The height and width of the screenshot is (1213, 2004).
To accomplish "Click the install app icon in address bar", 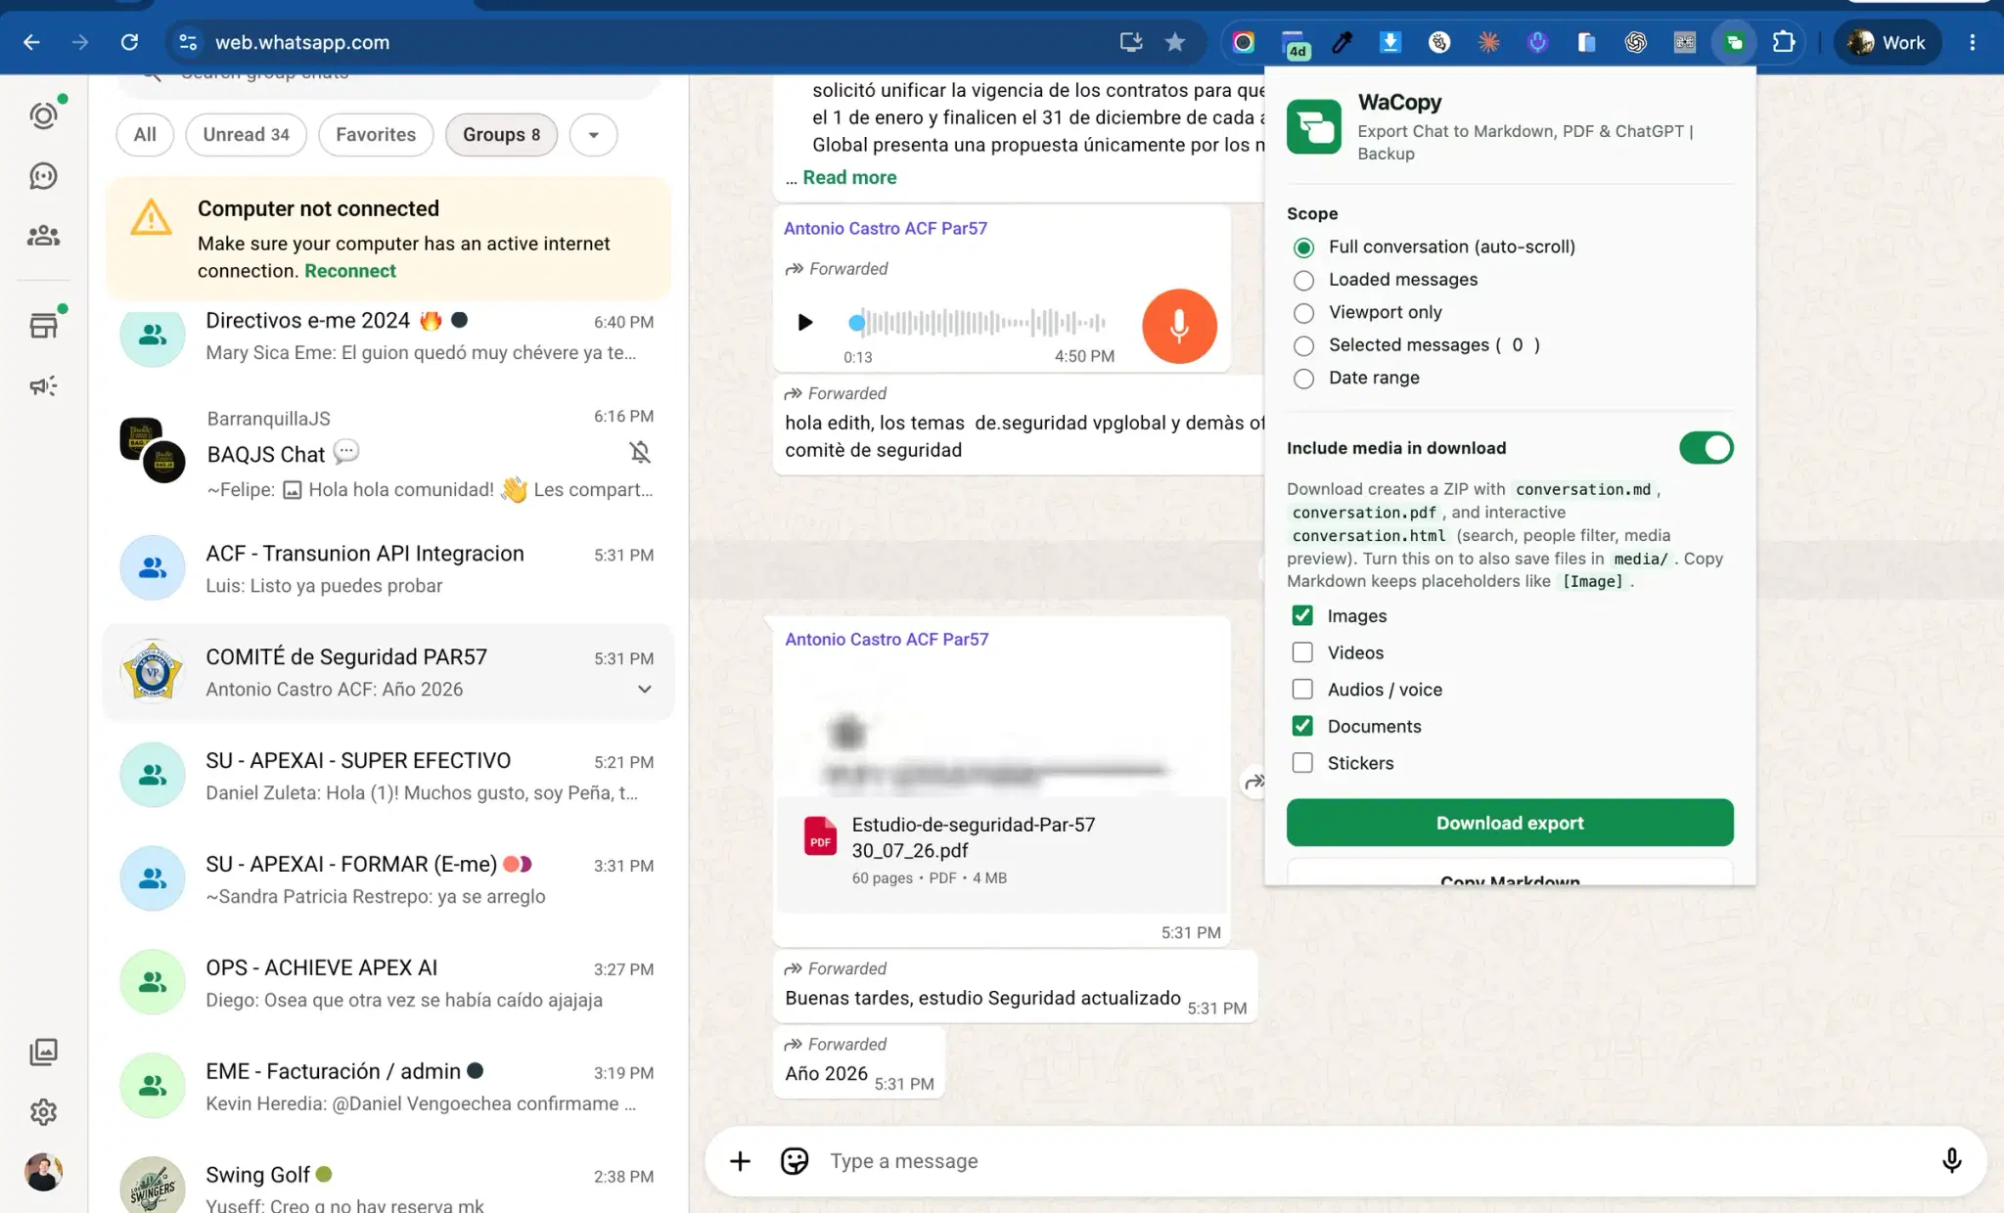I will (x=1131, y=42).
